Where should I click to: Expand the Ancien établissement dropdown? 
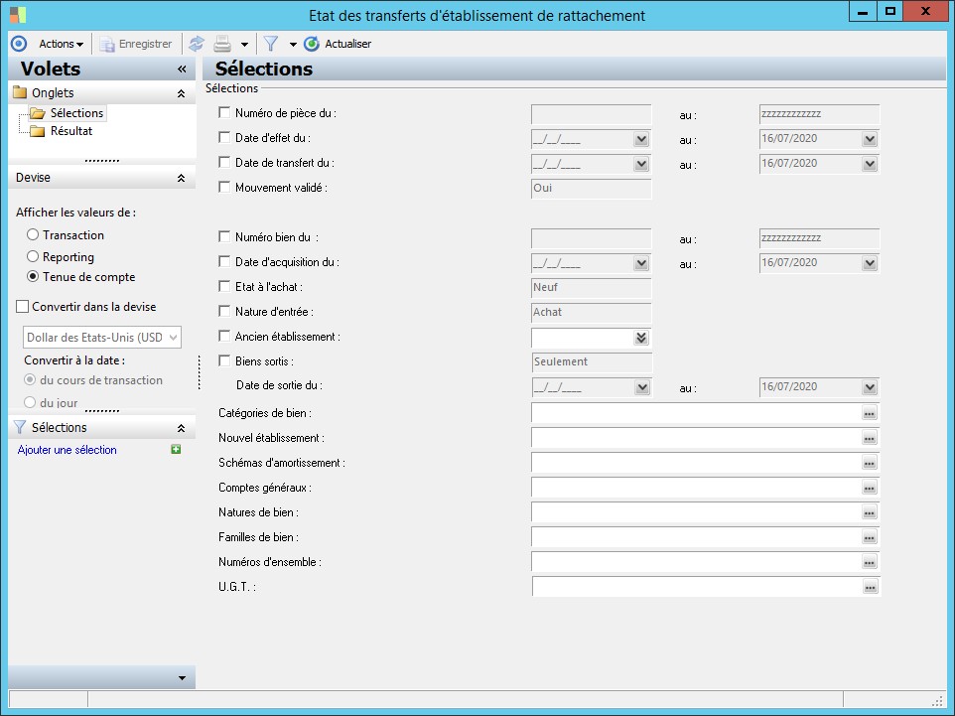tap(640, 339)
